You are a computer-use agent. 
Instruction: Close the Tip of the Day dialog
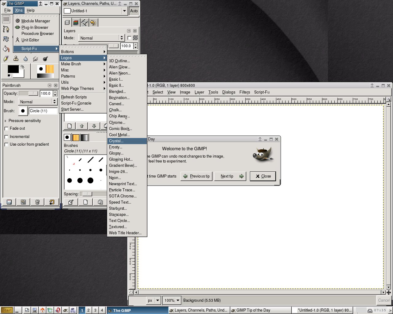[263, 176]
